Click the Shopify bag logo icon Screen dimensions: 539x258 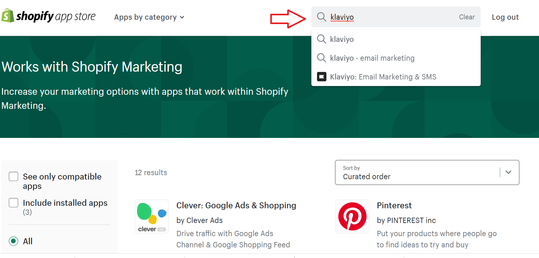[8, 16]
